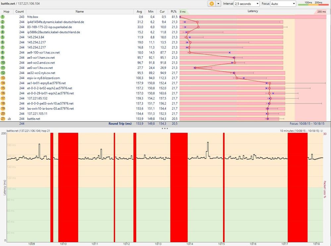
Task: Adjust the 100ms 200ms latency color scale
Action: [x=313, y=4]
